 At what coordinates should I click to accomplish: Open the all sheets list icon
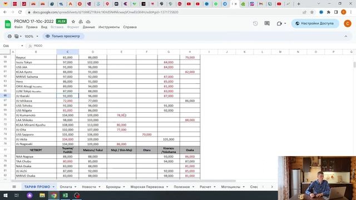click(14, 187)
